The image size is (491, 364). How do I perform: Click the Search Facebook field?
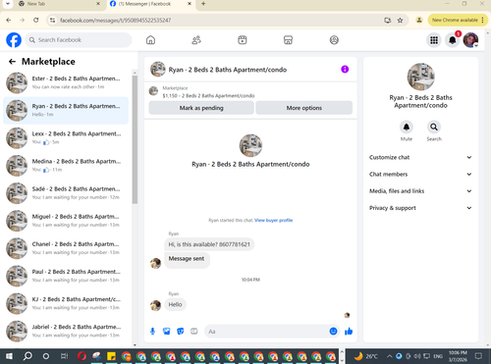tap(79, 40)
